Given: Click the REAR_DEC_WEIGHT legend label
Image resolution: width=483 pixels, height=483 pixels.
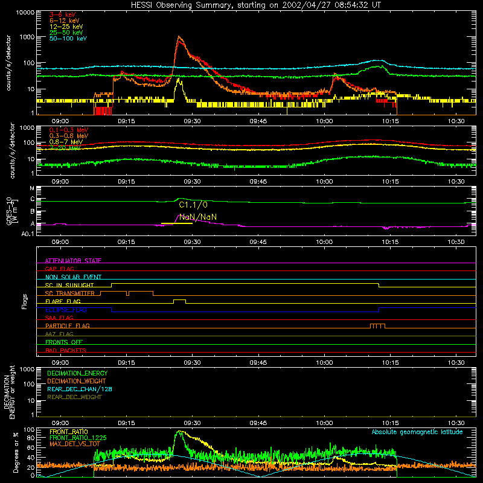Looking at the screenshot, I should [x=74, y=397].
